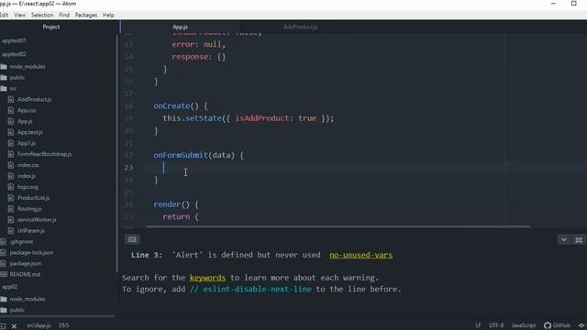Collapse bottom panel with chevron button
The height and width of the screenshot is (330, 587).
(564, 239)
